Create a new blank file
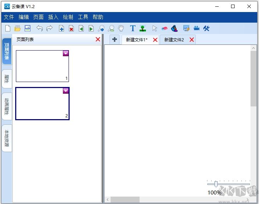Viewport: 259px width, 204px height. [8, 29]
